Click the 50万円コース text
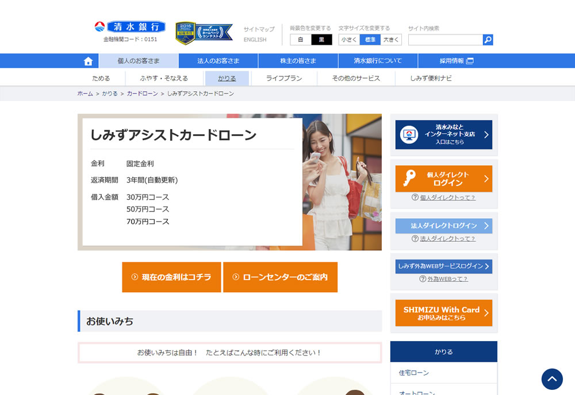Image resolution: width=575 pixels, height=395 pixels. 148,210
